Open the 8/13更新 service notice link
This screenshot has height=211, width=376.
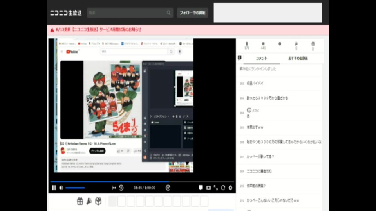tap(98, 29)
